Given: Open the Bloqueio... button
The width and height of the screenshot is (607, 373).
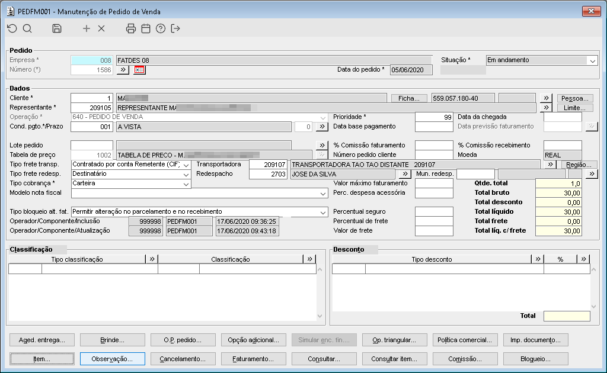Looking at the screenshot, I should [x=535, y=359].
